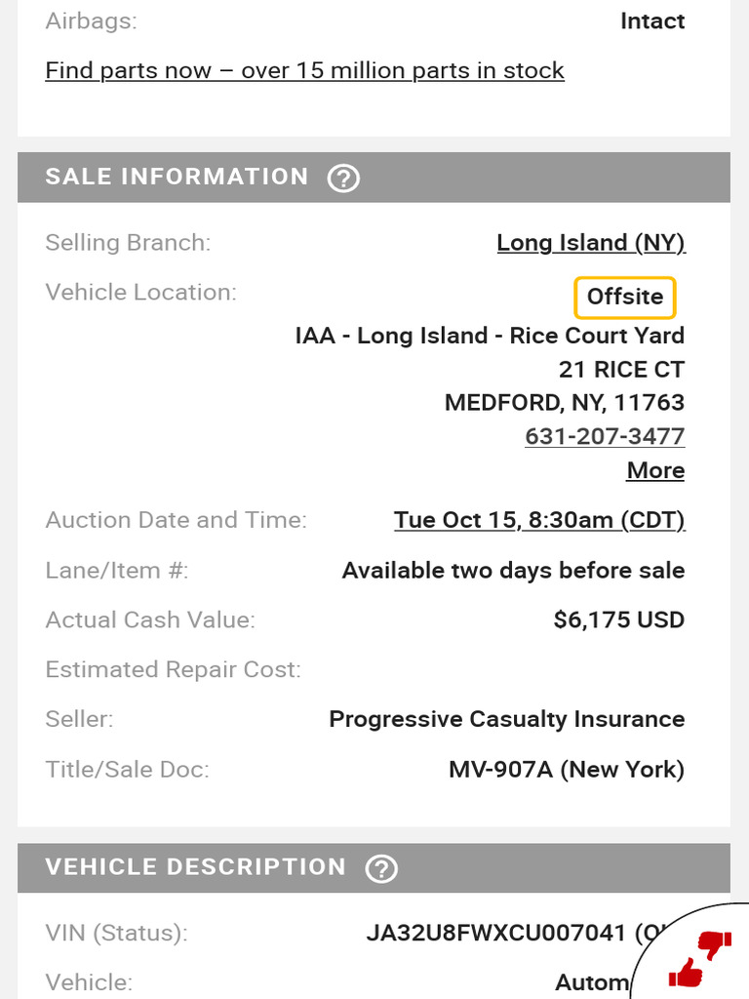Click the VEHICLE DESCRIPTION section header
The image size is (749, 999).
195,867
